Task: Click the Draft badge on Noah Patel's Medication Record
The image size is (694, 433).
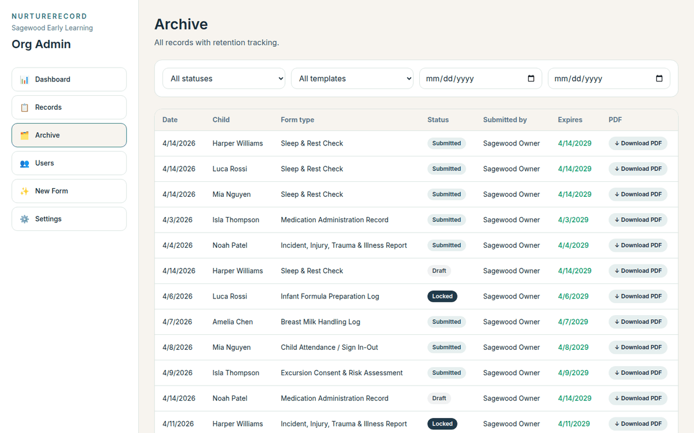Action: 439,398
